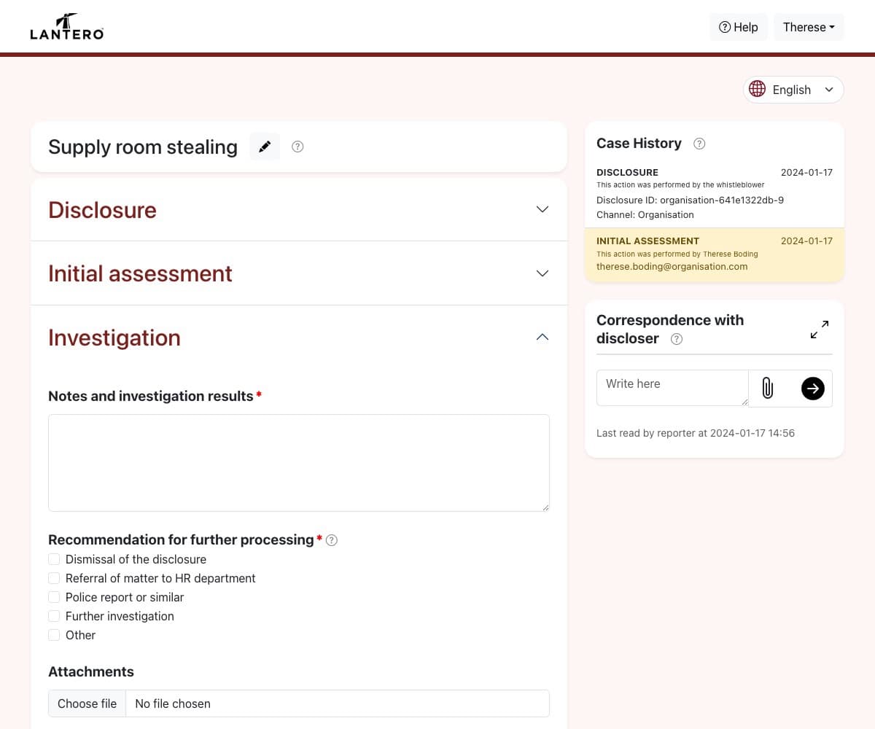Open the Therese account menu

click(809, 27)
